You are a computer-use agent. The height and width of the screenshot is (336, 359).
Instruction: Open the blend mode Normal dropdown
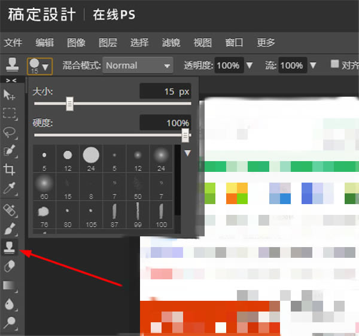click(138, 66)
